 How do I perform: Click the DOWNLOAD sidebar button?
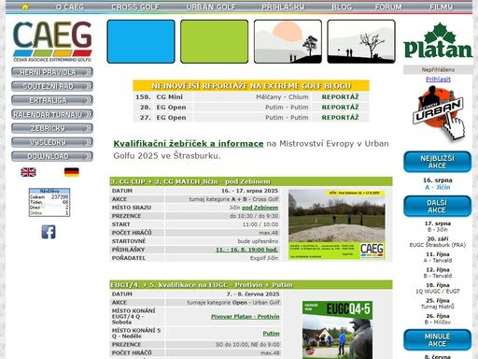click(52, 156)
